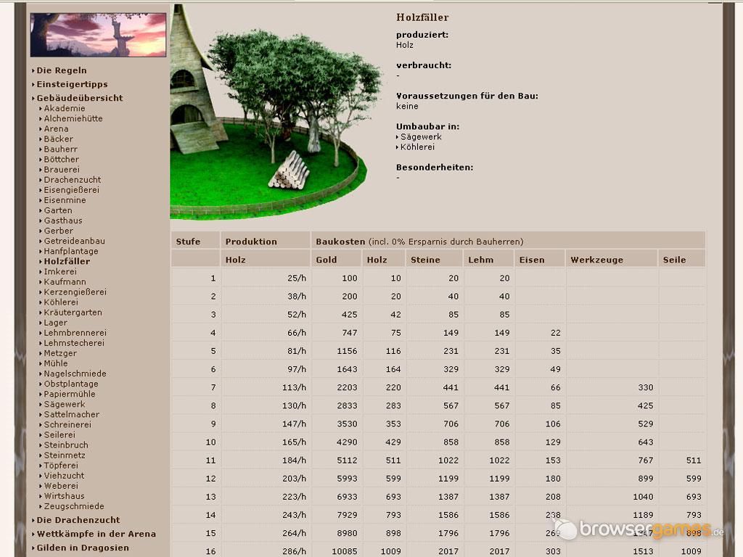Viewport: 743px width, 557px height.
Task: Select Akademie in the building list
Action: [x=65, y=109]
